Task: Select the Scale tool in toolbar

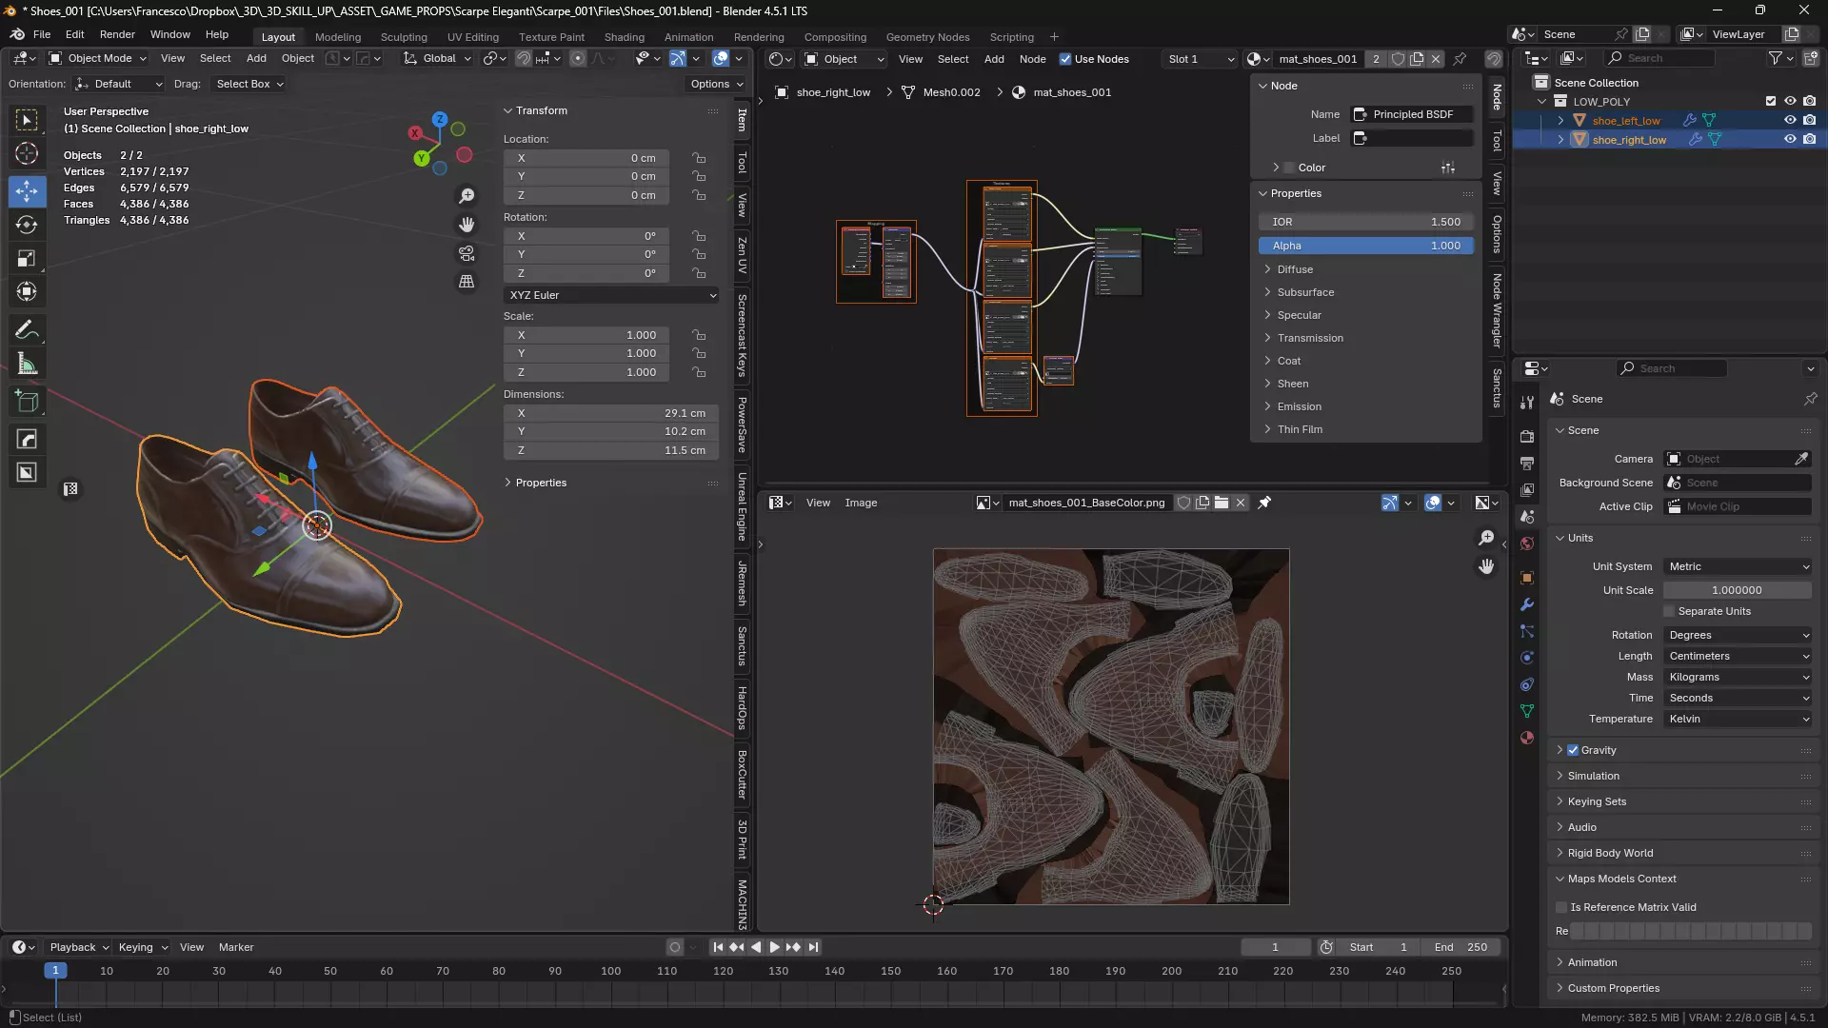Action: tap(27, 259)
